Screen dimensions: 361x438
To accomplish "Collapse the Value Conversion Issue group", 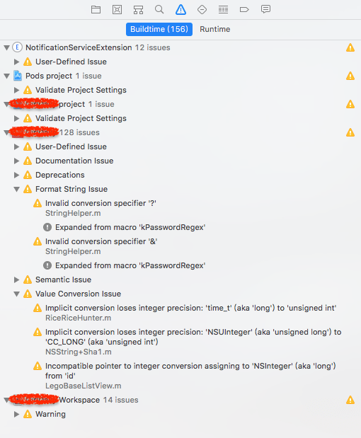I will [x=17, y=294].
